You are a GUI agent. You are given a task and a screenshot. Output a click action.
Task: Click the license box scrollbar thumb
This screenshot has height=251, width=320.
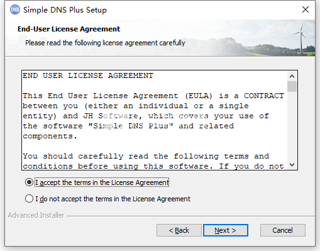[x=292, y=86]
